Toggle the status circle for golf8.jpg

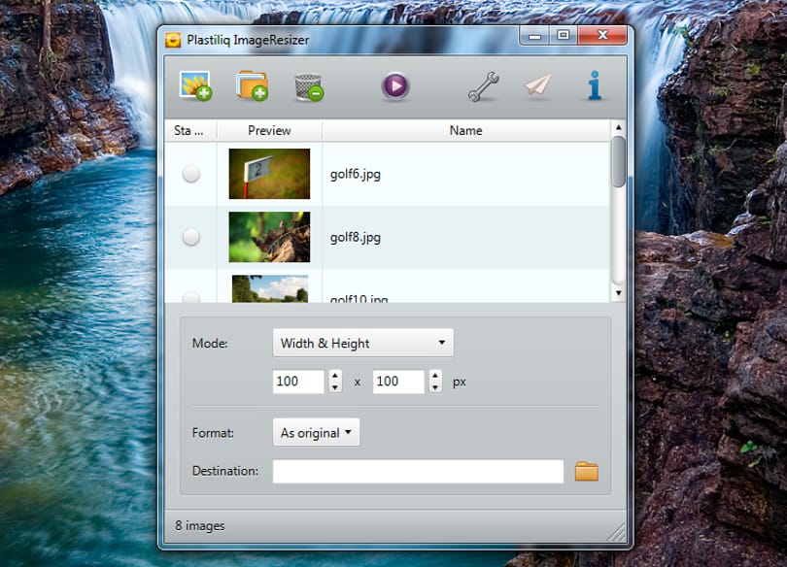(190, 237)
